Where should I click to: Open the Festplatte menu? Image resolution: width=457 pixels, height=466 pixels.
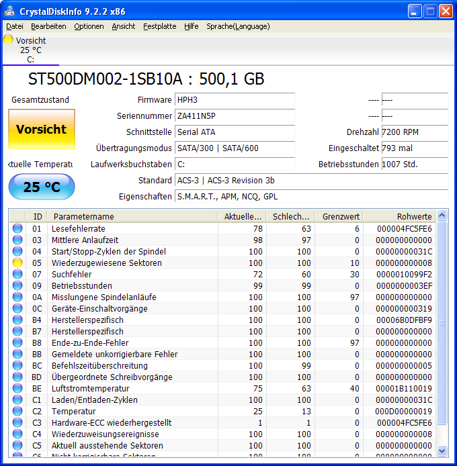pos(160,26)
